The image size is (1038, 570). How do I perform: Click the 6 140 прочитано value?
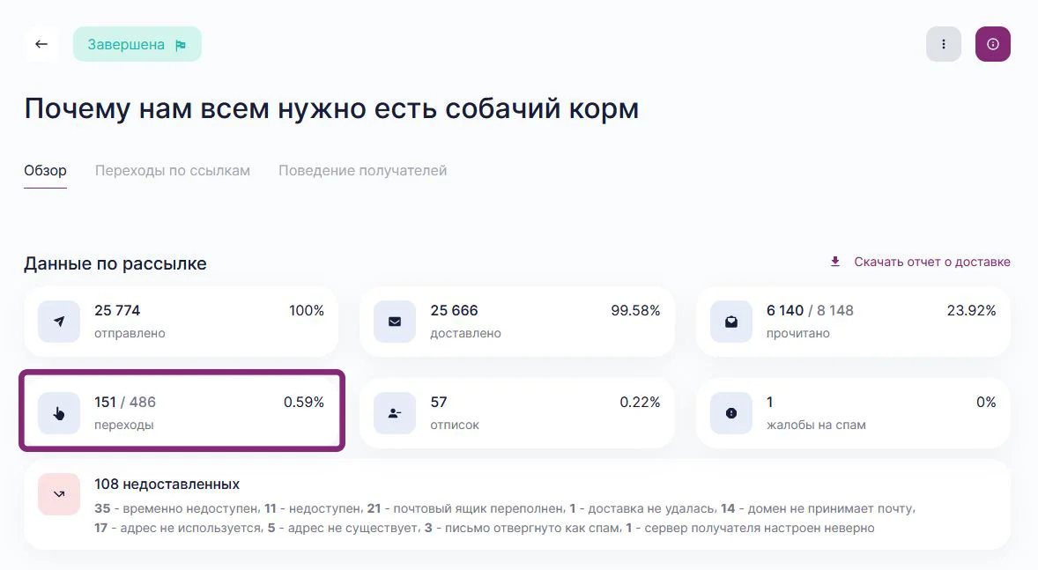click(785, 310)
